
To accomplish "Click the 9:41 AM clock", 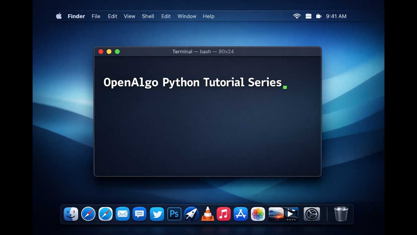I will tap(336, 16).
